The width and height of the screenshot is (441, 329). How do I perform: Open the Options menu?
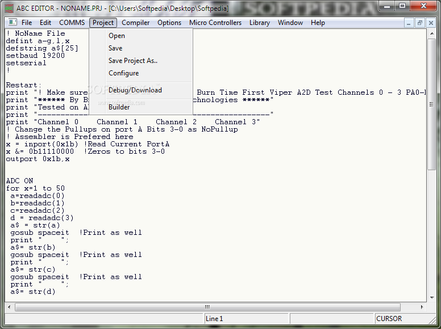(169, 23)
